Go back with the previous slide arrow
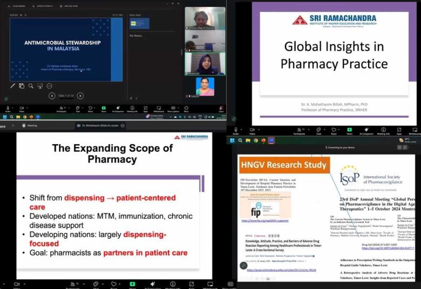This screenshot has width=421, height=289. tap(52, 96)
